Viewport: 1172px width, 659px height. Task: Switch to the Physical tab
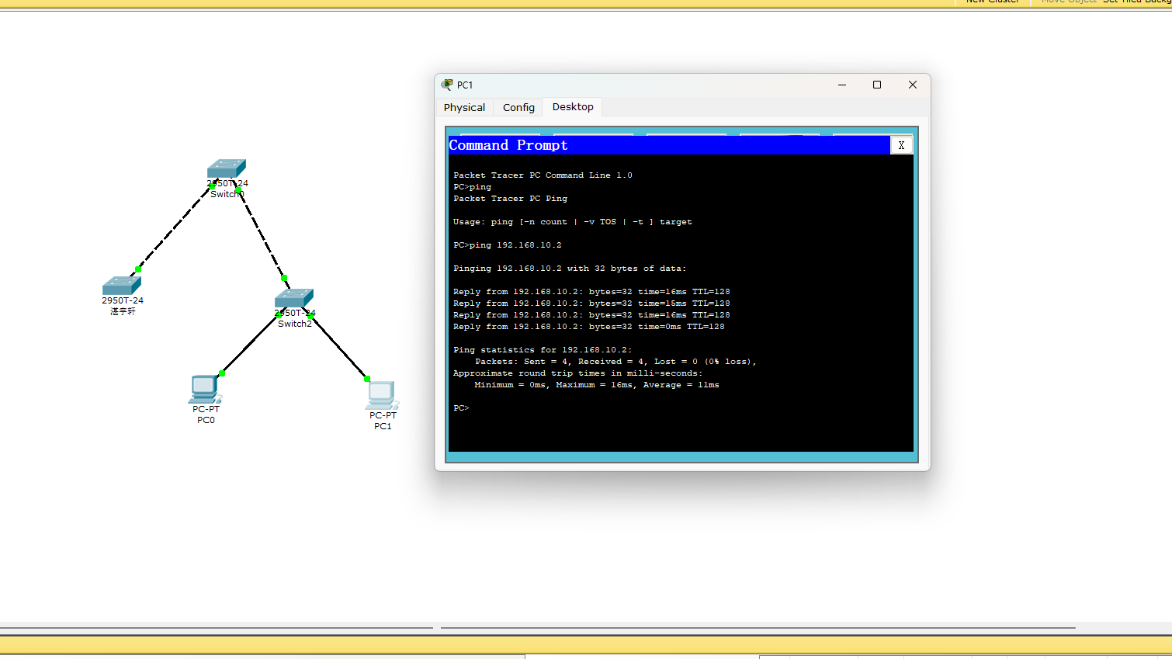(464, 107)
